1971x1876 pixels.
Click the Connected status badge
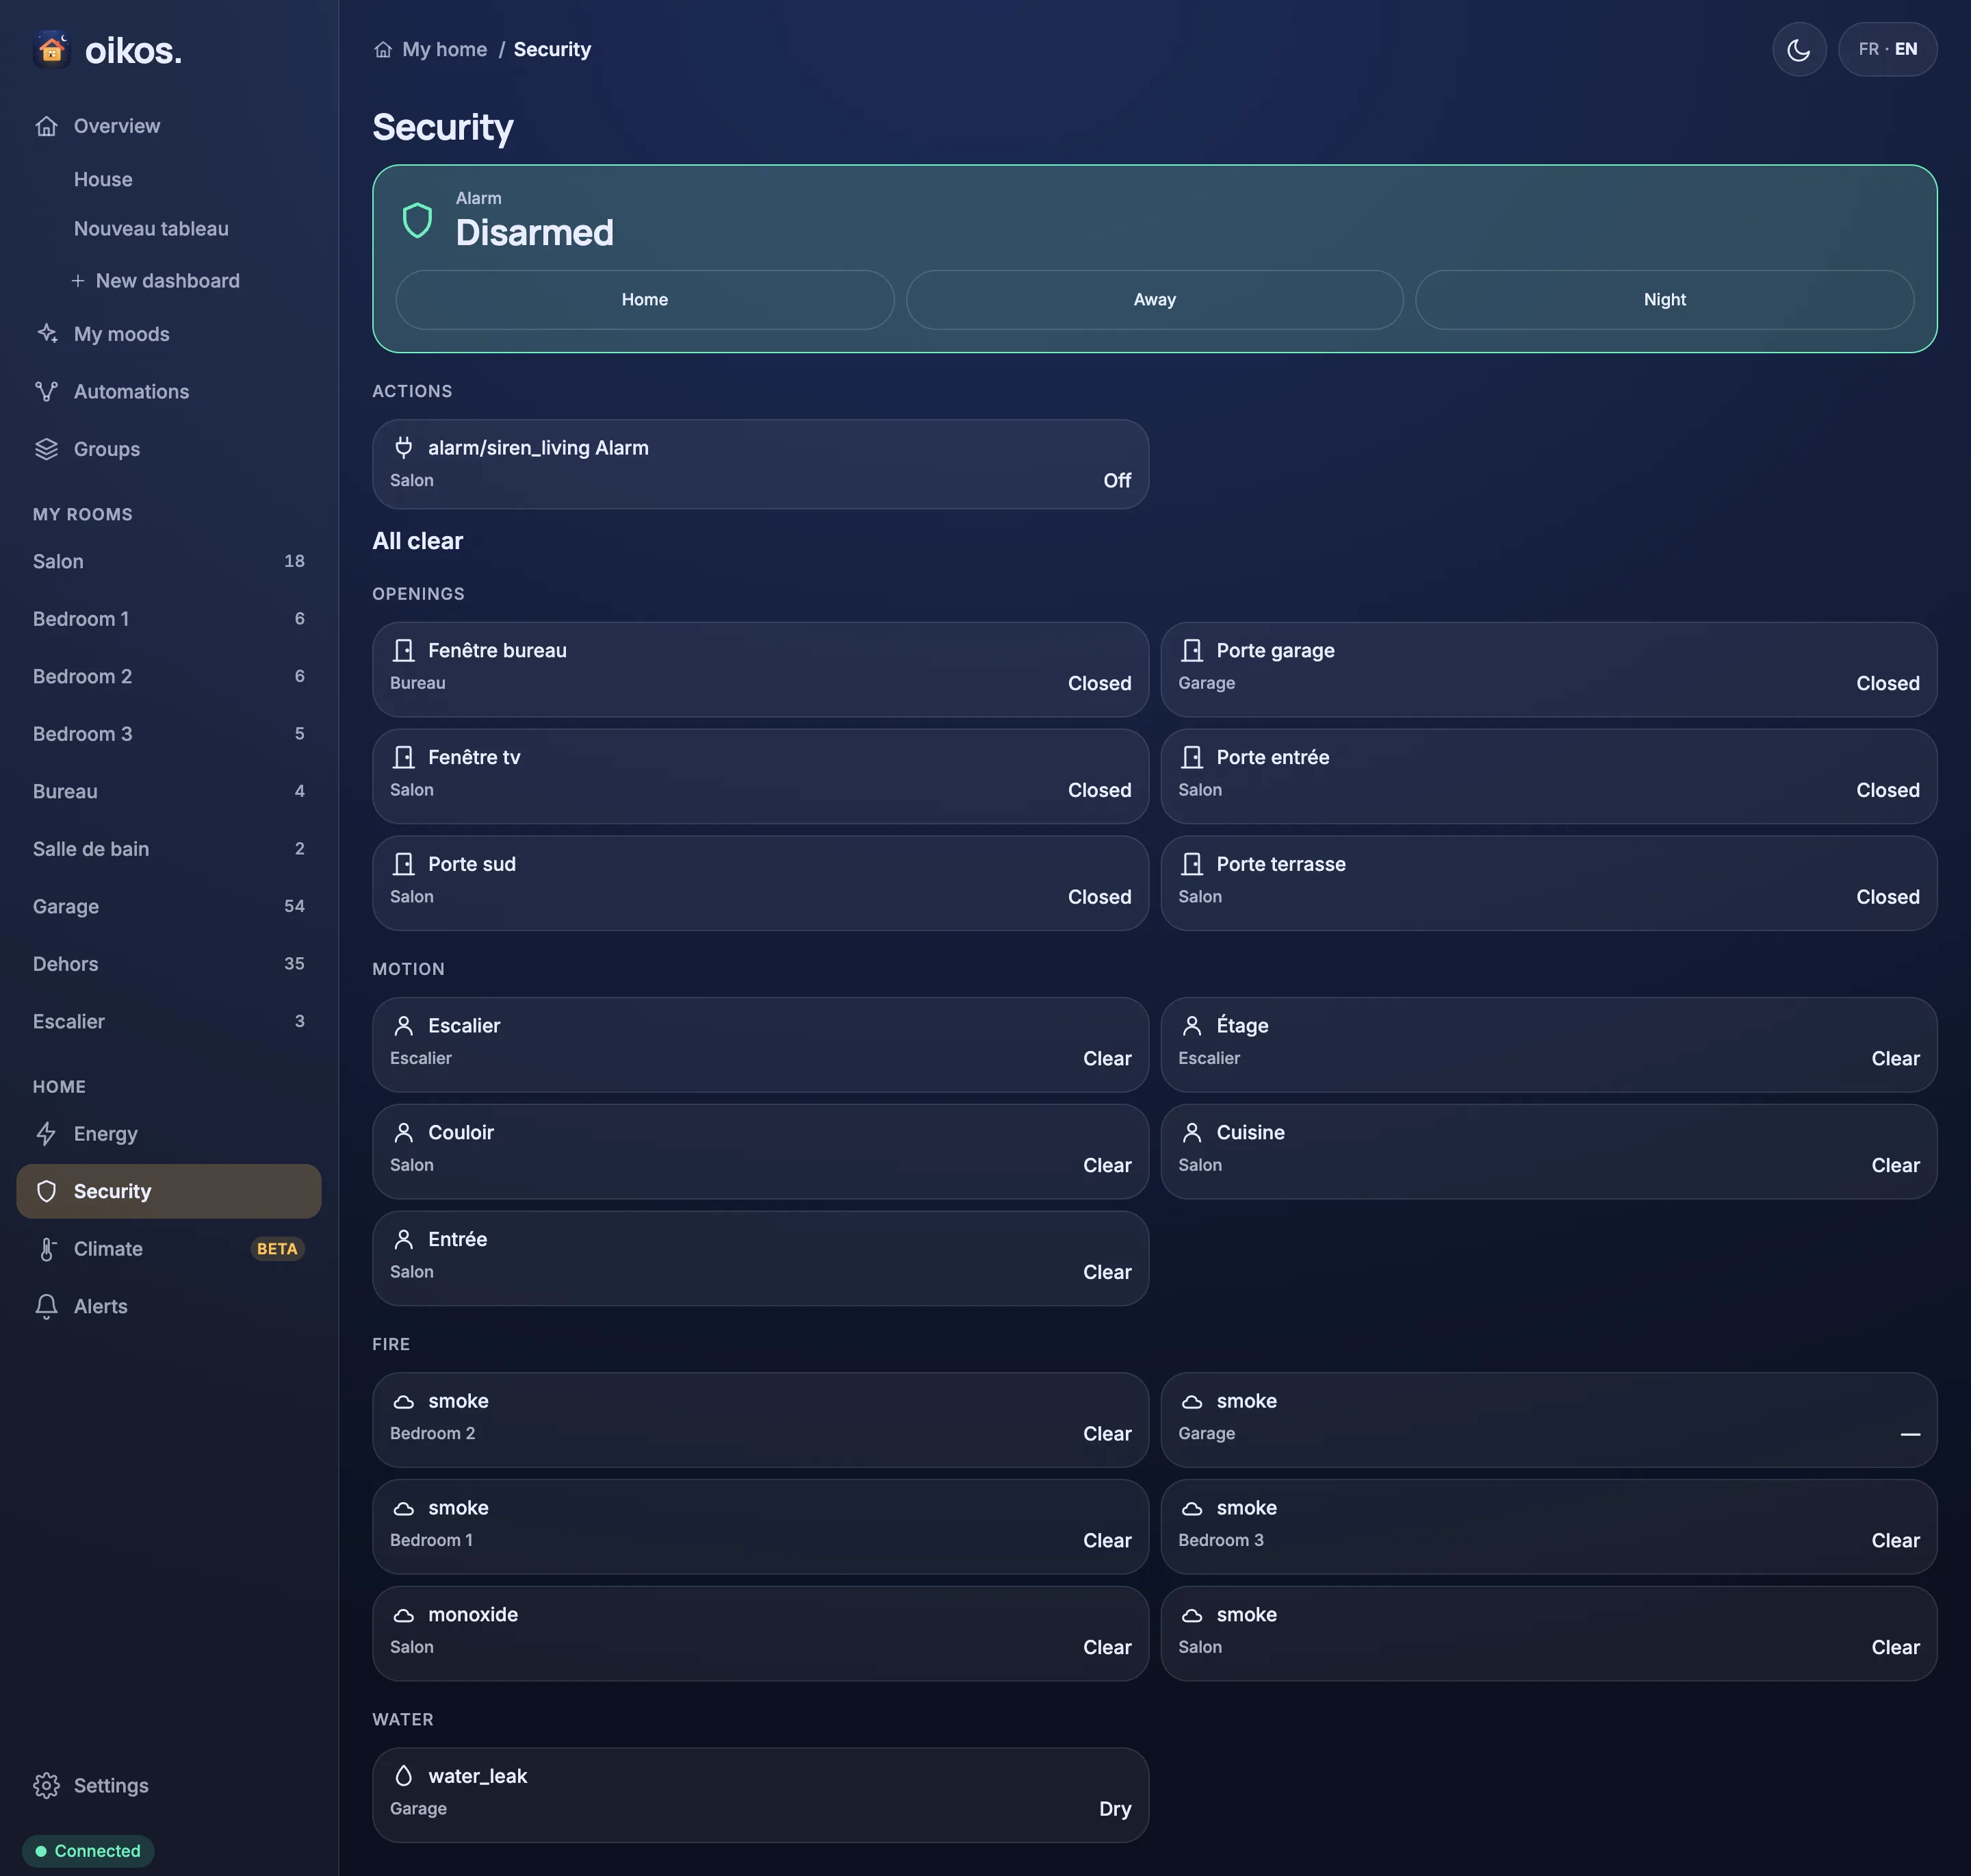pyautogui.click(x=88, y=1851)
